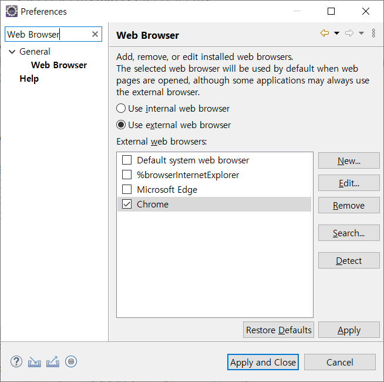Click the export preferences icon
Viewport: 384px width, 382px height.
53,361
